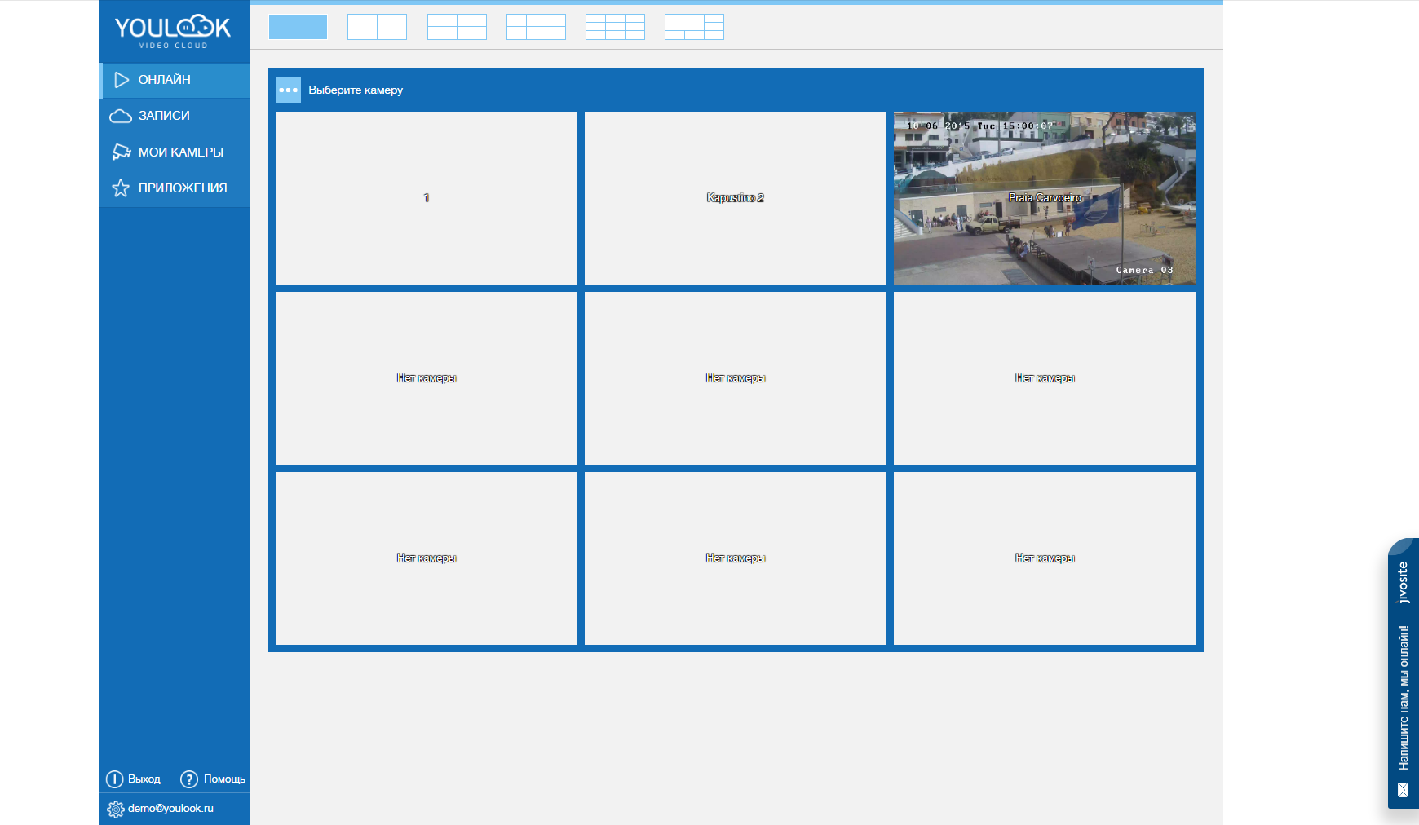The image size is (1419, 825).
Task: Open the Напишите нам chat widget
Action: point(1404,673)
